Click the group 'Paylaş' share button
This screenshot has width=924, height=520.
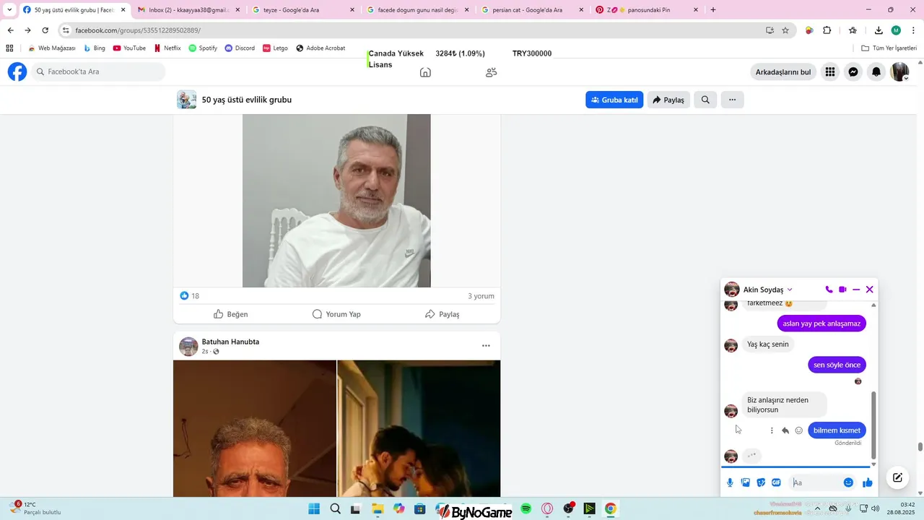coord(668,100)
